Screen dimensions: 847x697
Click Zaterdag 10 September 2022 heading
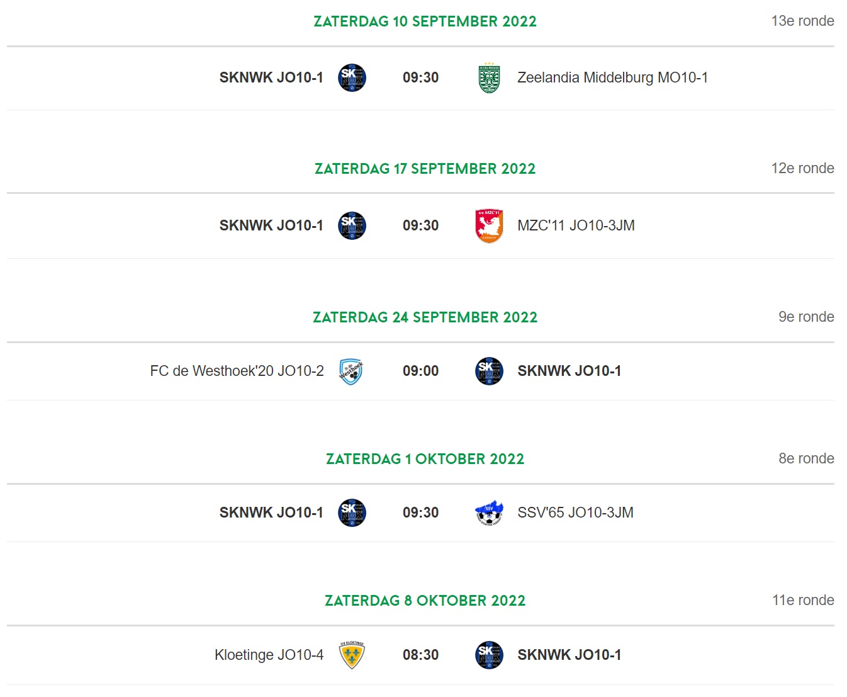[x=425, y=21]
